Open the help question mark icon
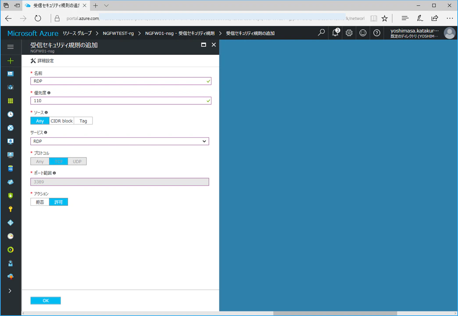The height and width of the screenshot is (316, 458). coord(377,33)
